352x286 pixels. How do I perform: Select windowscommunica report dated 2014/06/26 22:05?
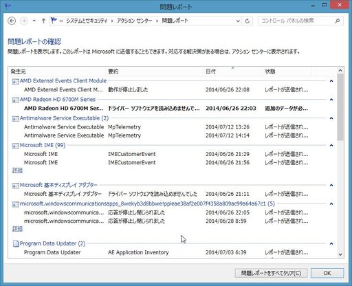point(166,212)
